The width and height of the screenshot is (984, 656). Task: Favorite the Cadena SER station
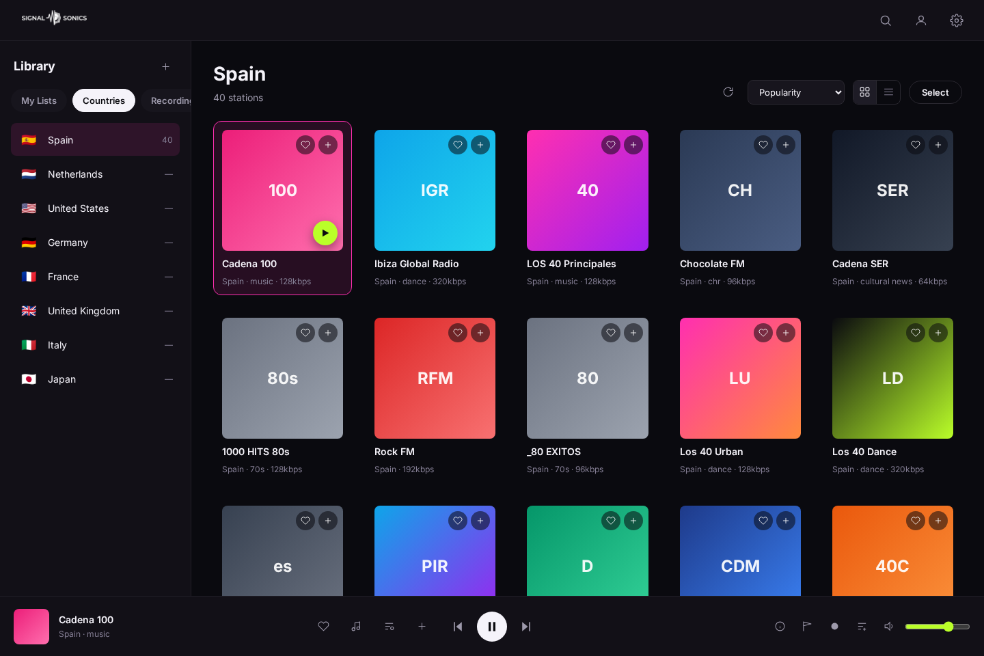tap(916, 145)
